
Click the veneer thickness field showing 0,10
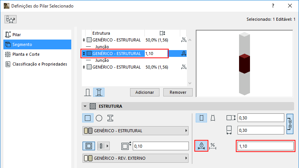pyautogui.click(x=160, y=146)
